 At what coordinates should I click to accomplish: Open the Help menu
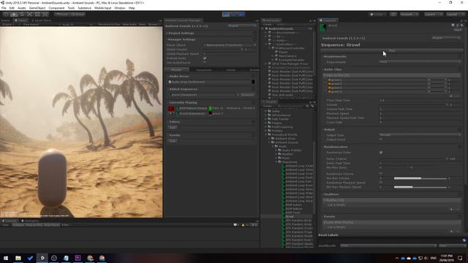click(132, 8)
